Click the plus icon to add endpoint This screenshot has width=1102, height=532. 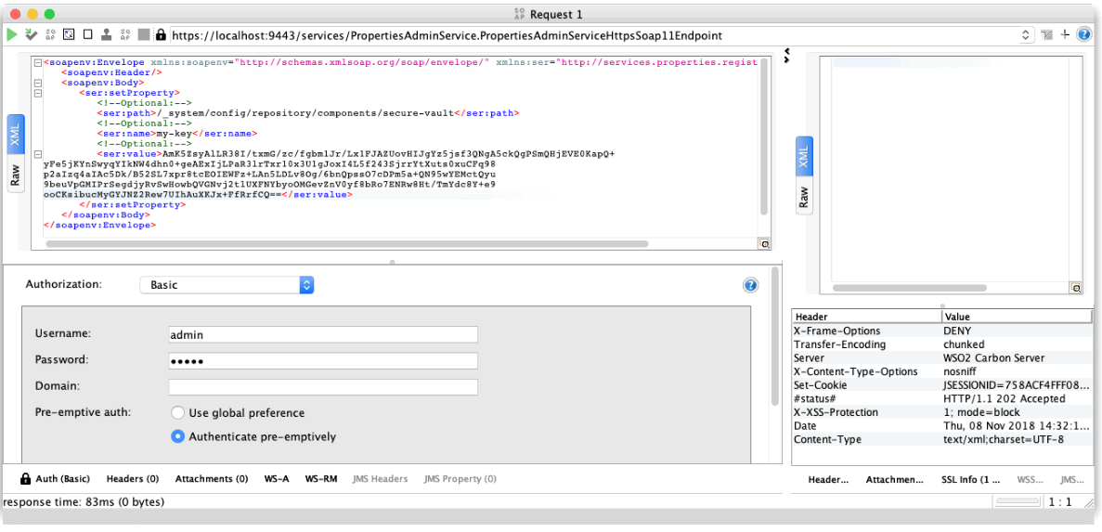pos(1065,34)
